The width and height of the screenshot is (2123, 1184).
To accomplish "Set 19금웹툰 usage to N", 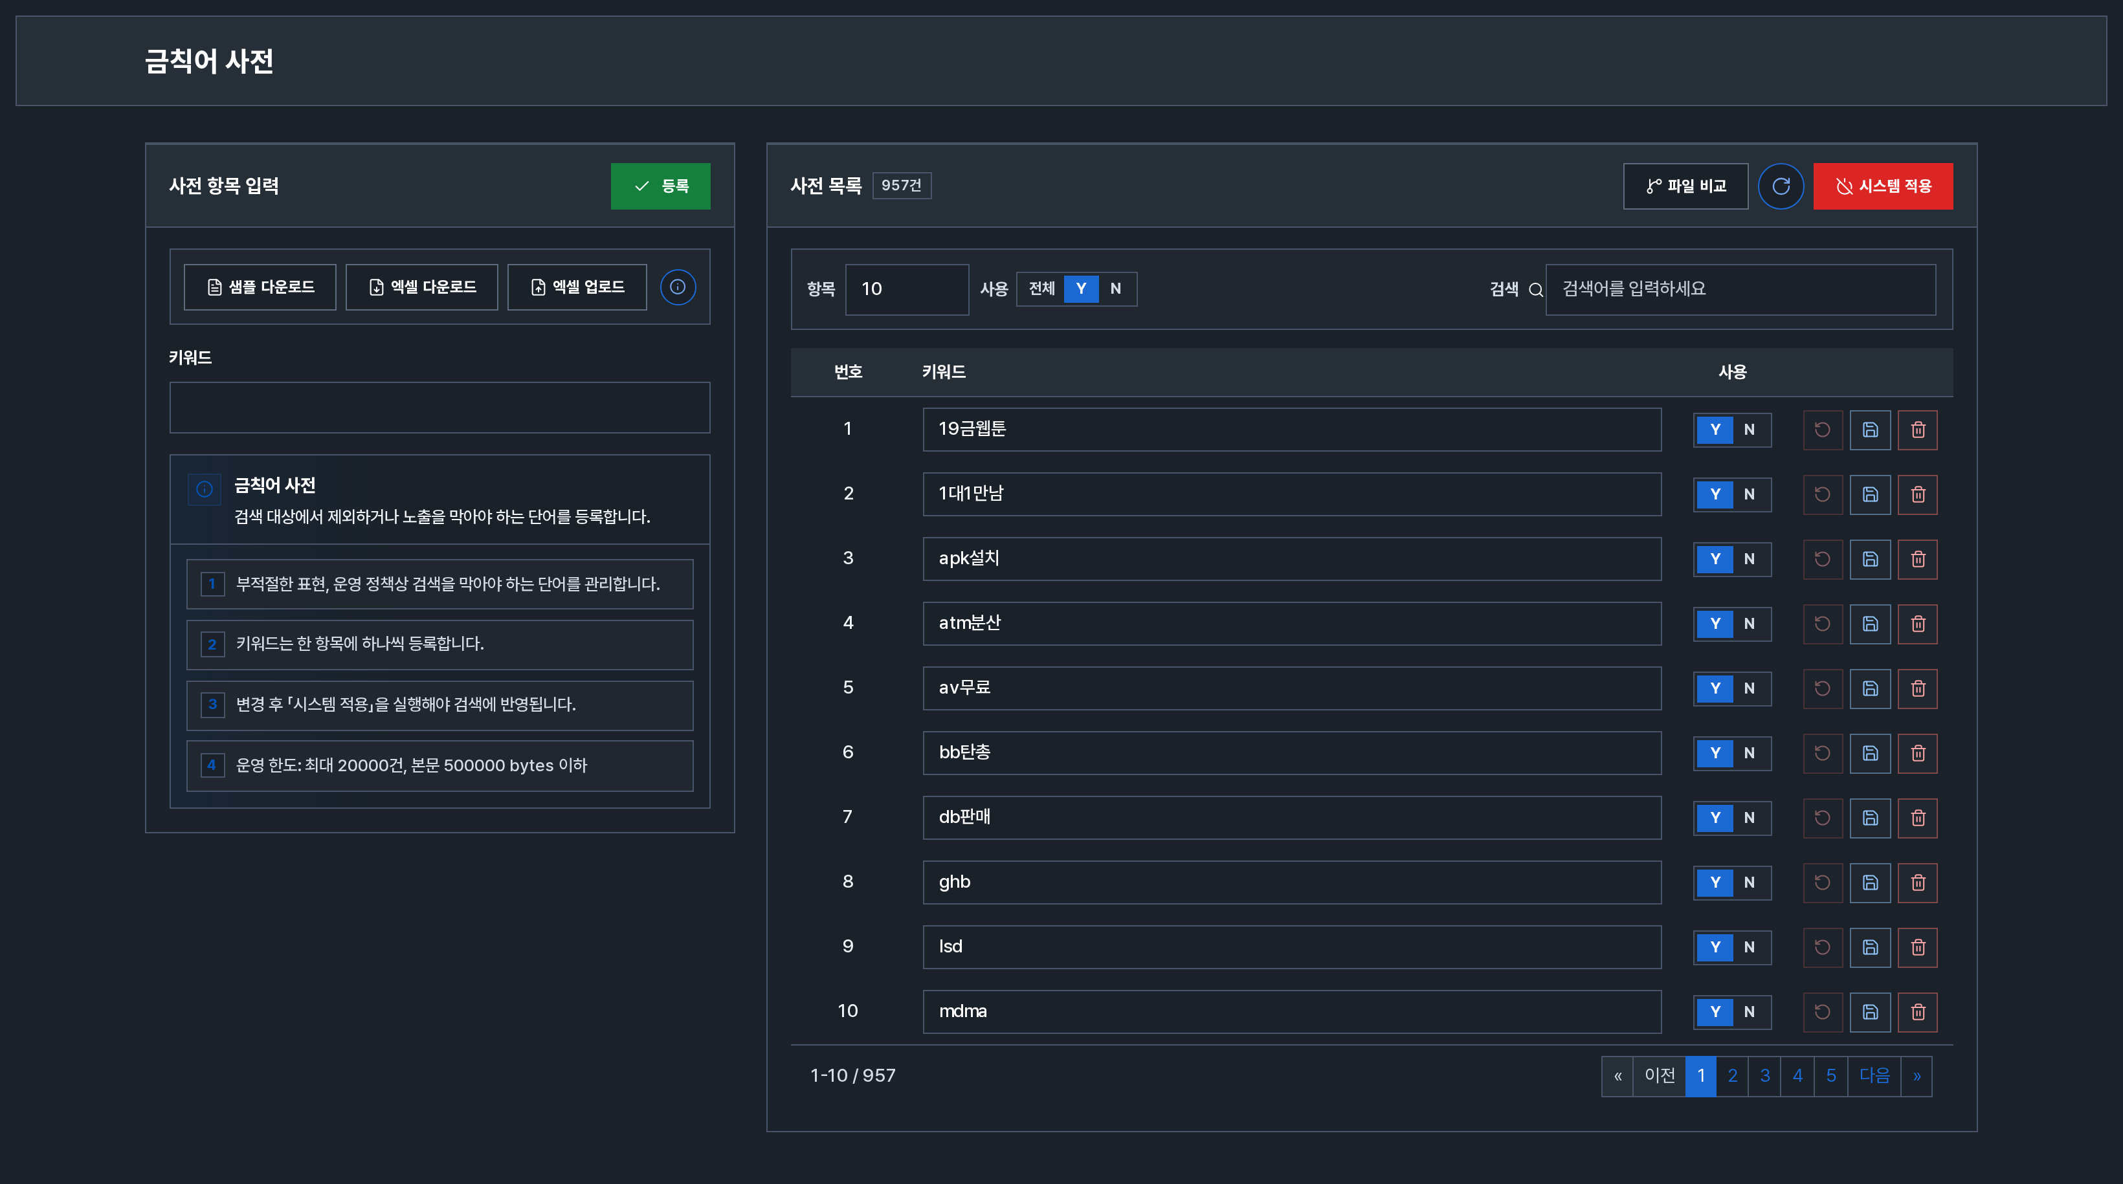I will pyautogui.click(x=1749, y=429).
